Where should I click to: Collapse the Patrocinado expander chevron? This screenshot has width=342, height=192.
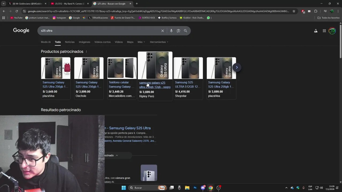117,155
